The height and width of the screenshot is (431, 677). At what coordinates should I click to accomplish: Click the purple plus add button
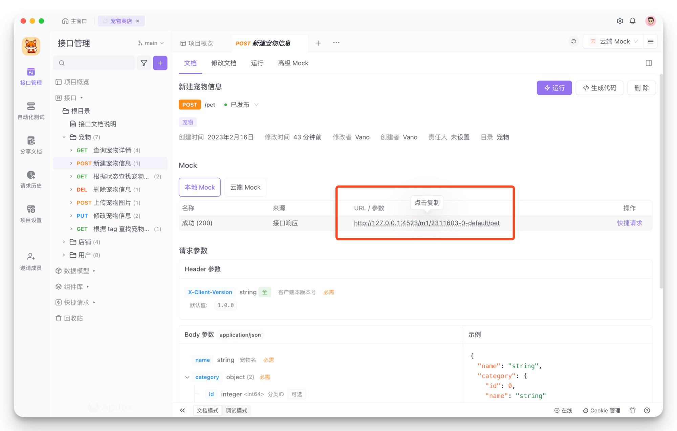point(160,63)
